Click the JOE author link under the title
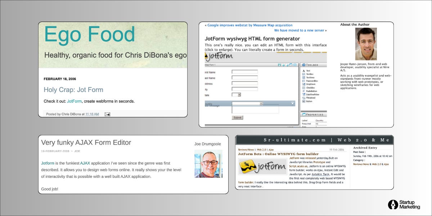Viewport: 432px width, 216px height. coord(77,151)
